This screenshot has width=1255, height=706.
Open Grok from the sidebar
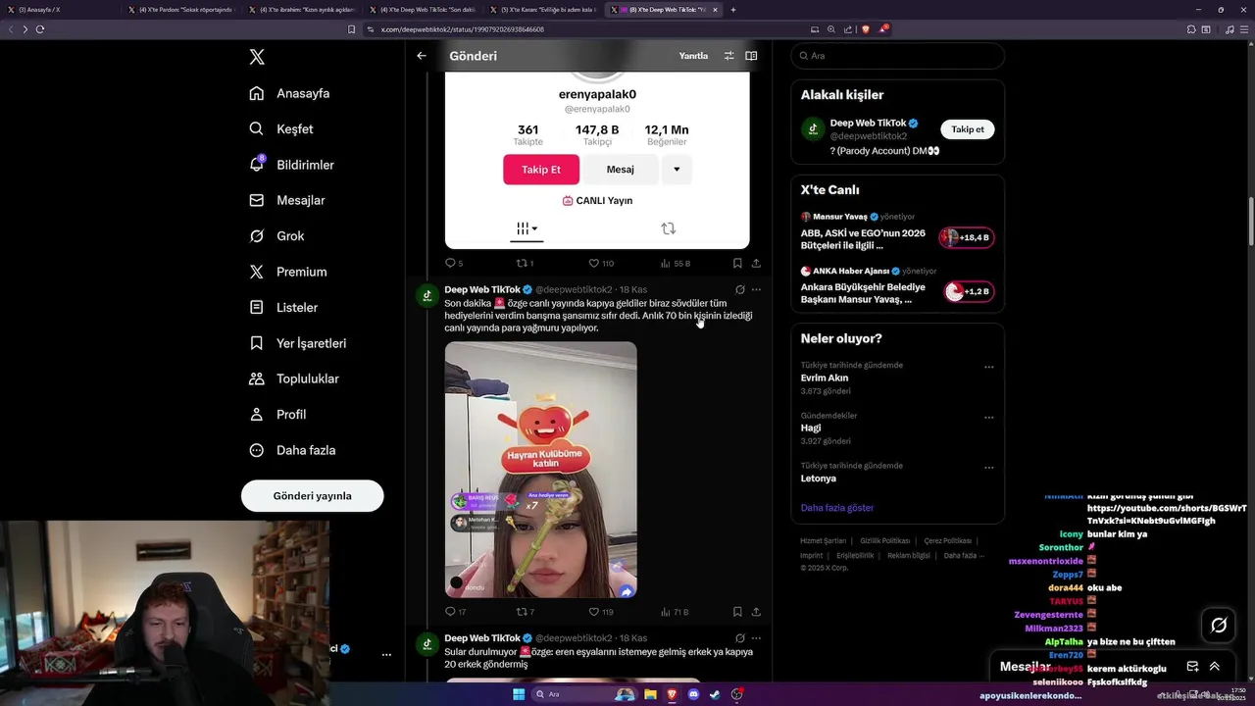[276, 236]
